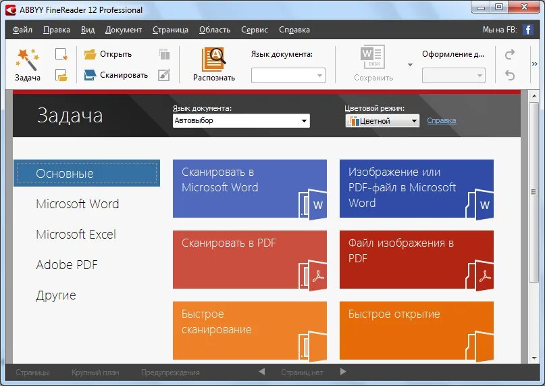Screen dimensions: 545x386
Task: Click the Задача magic wand icon
Action: pyautogui.click(x=27, y=59)
